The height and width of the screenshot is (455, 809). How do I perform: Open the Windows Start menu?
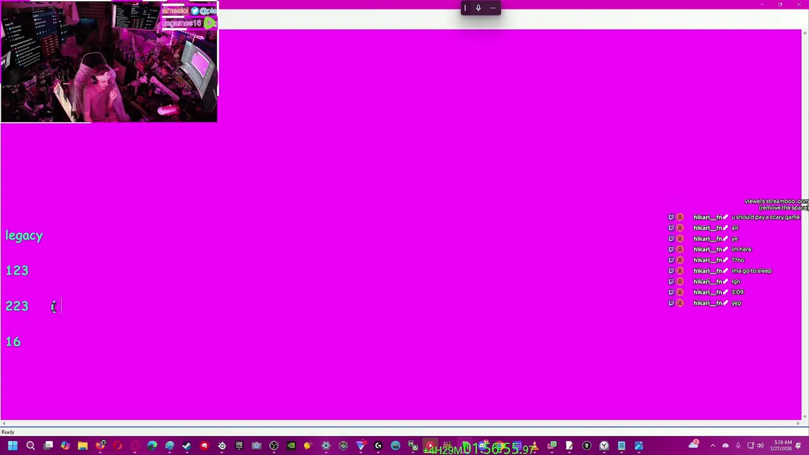[x=13, y=446]
